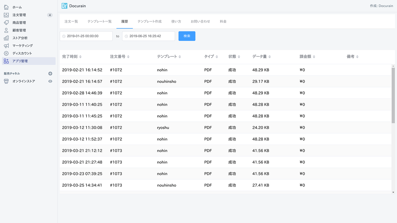Image resolution: width=397 pixels, height=223 pixels.
Task: Click the start date field 2019-01-25 00:00:00
Action: pyautogui.click(x=86, y=36)
